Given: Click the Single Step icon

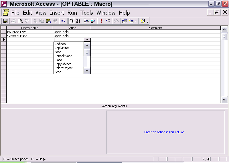Looking at the screenshot, I should pos(108,21).
